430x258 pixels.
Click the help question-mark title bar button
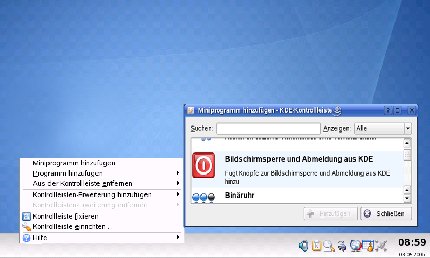(x=388, y=110)
